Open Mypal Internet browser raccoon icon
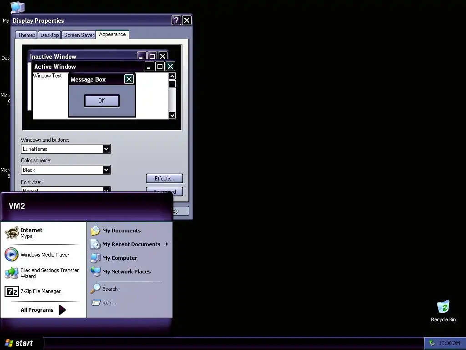 point(11,233)
